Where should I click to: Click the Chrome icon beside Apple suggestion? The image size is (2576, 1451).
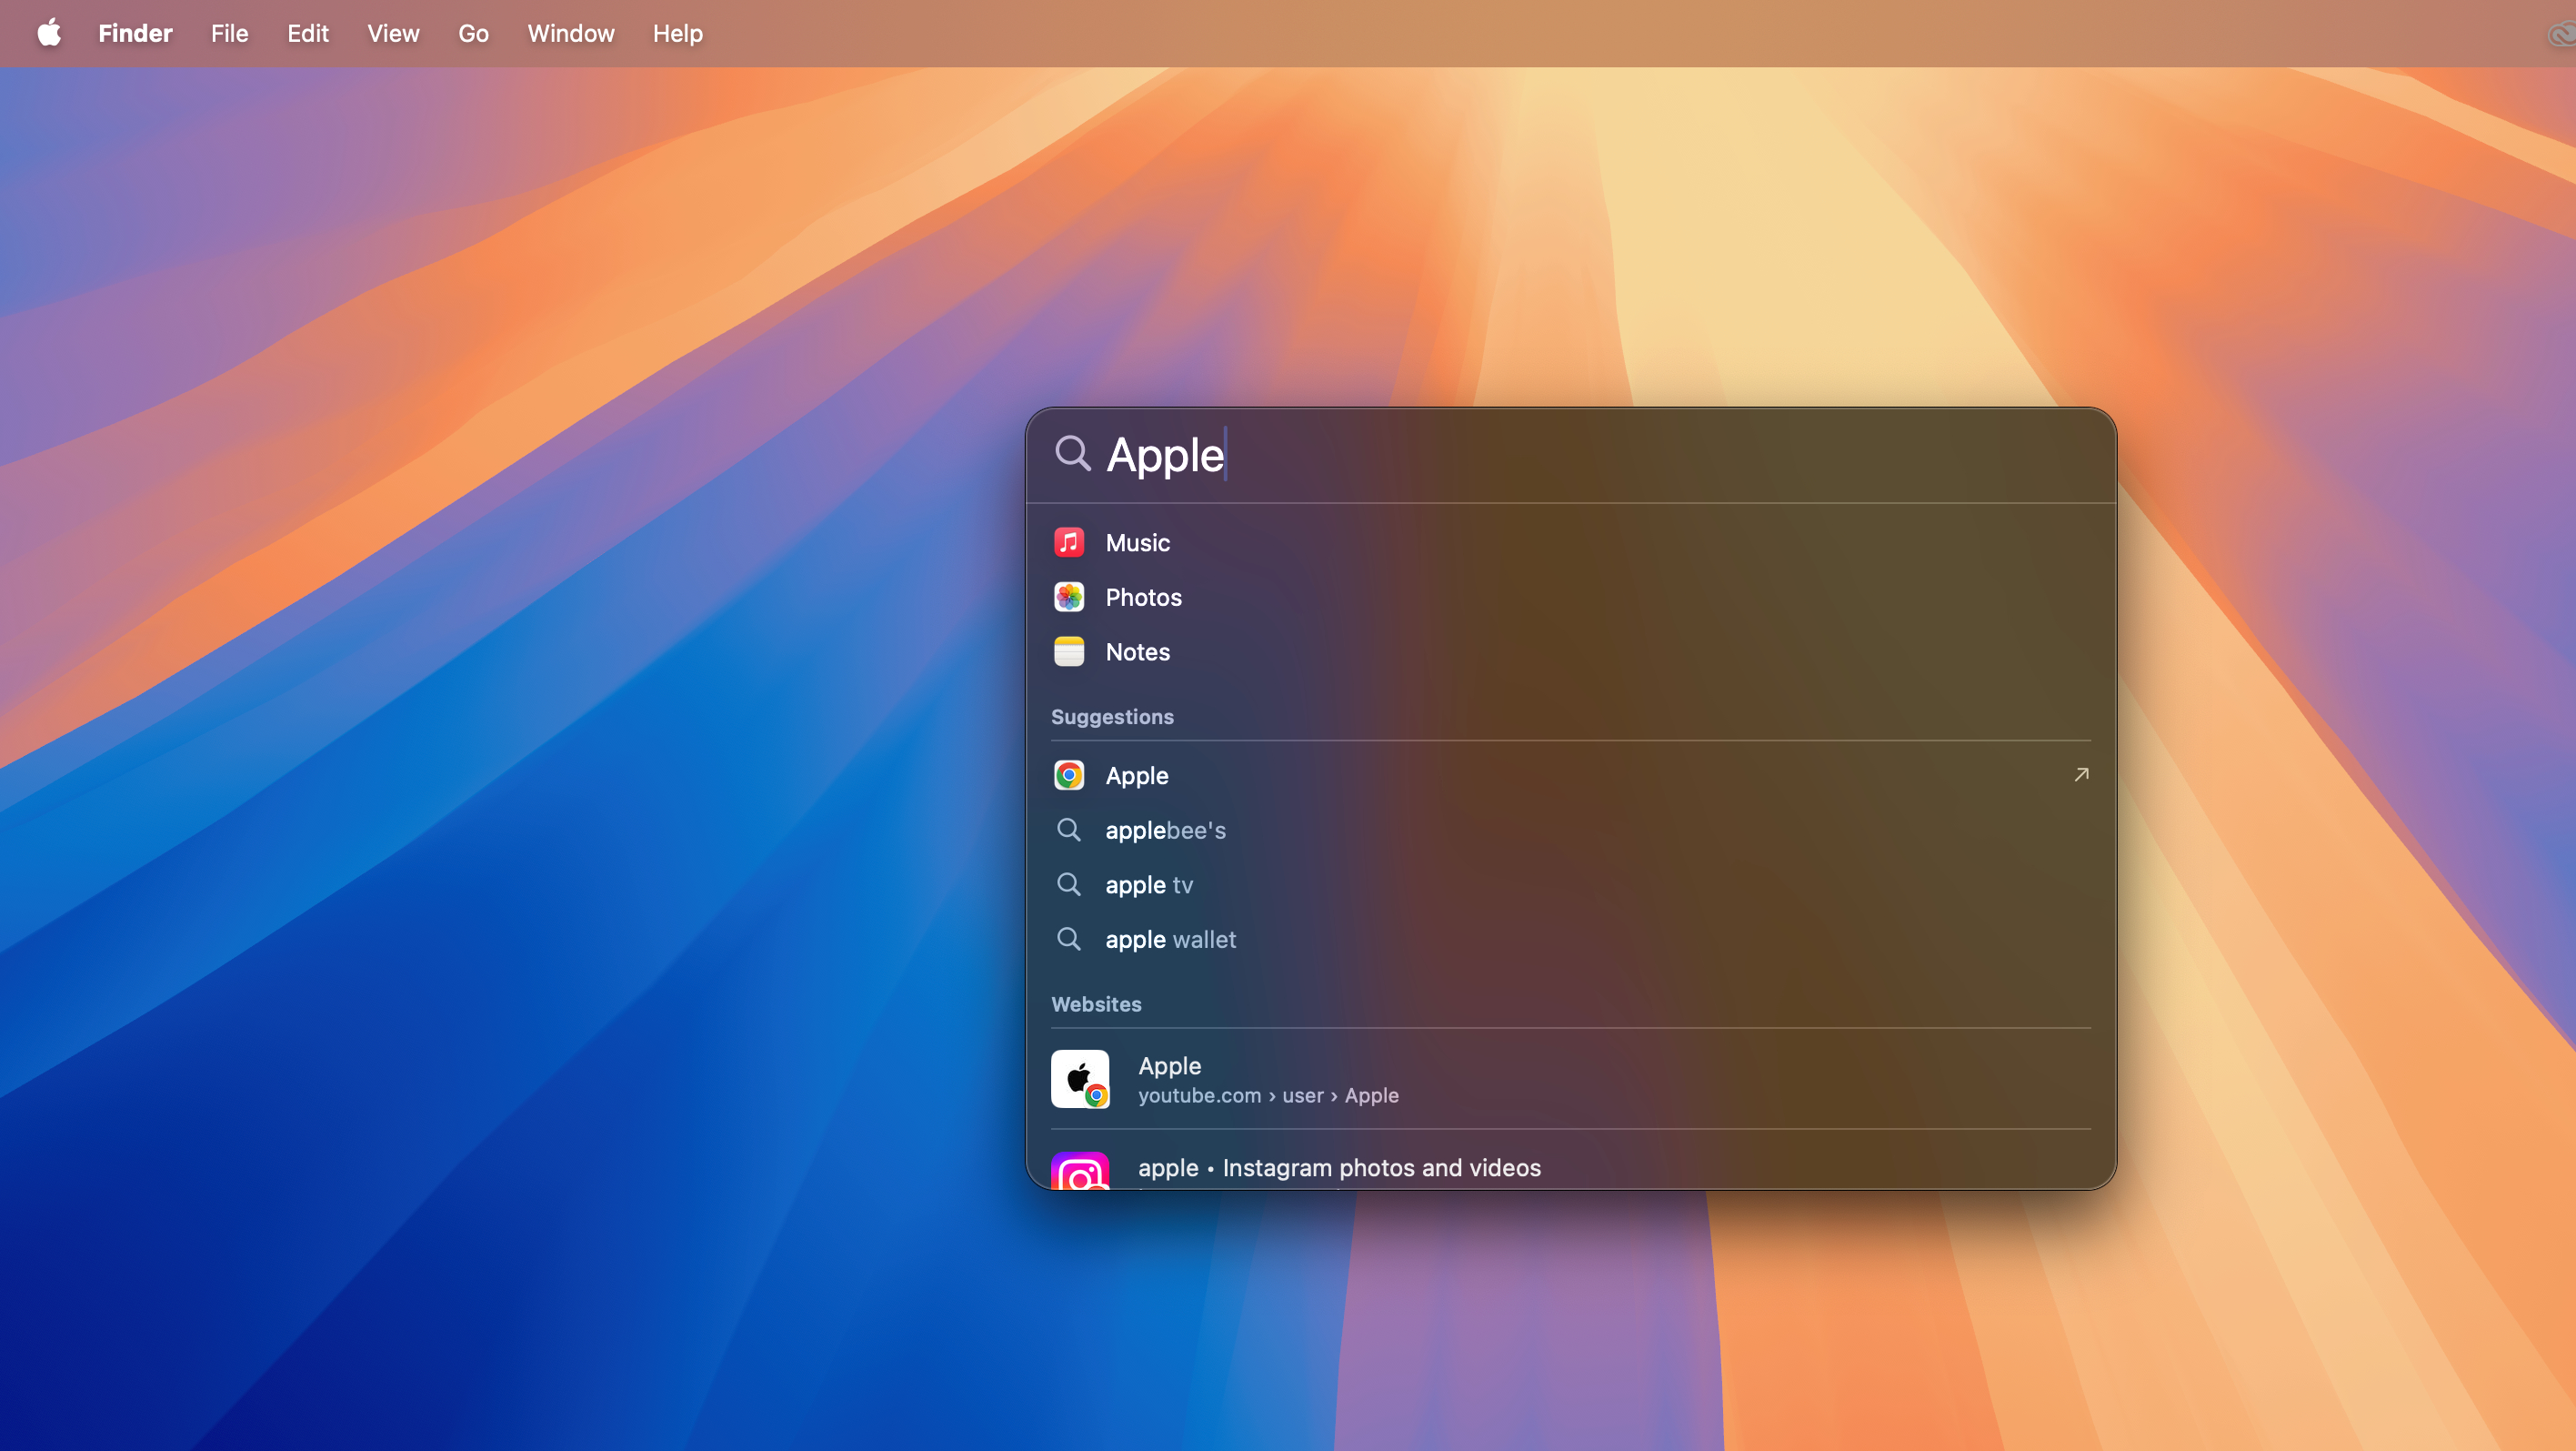coord(1069,775)
